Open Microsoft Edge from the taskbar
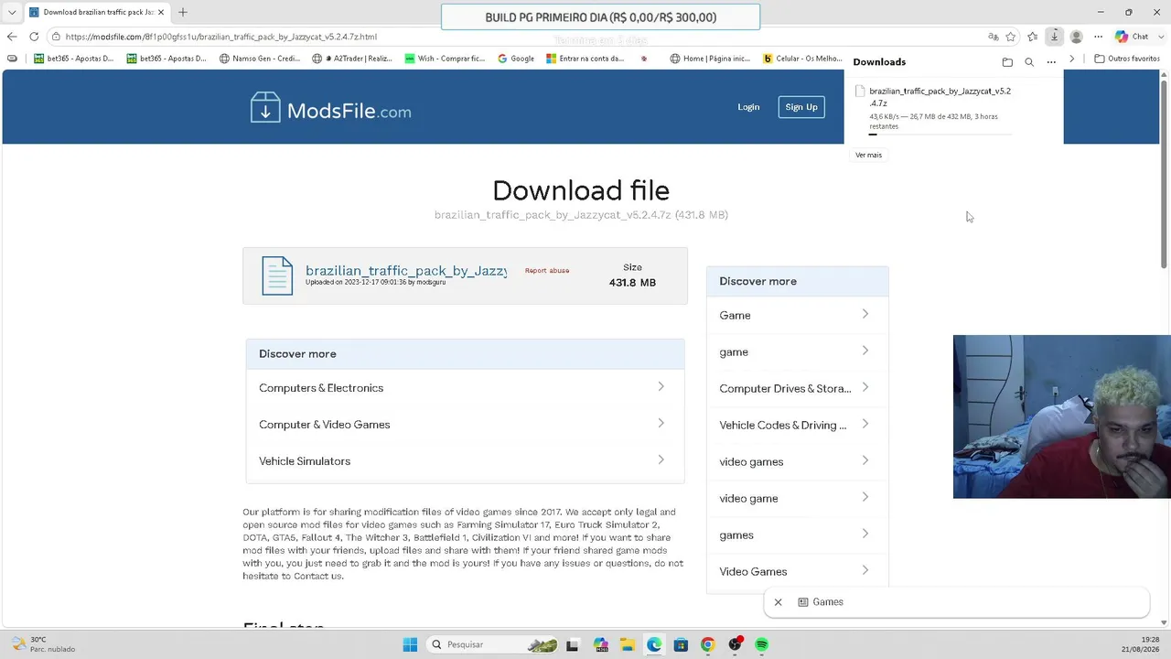The image size is (1171, 659). point(654,645)
